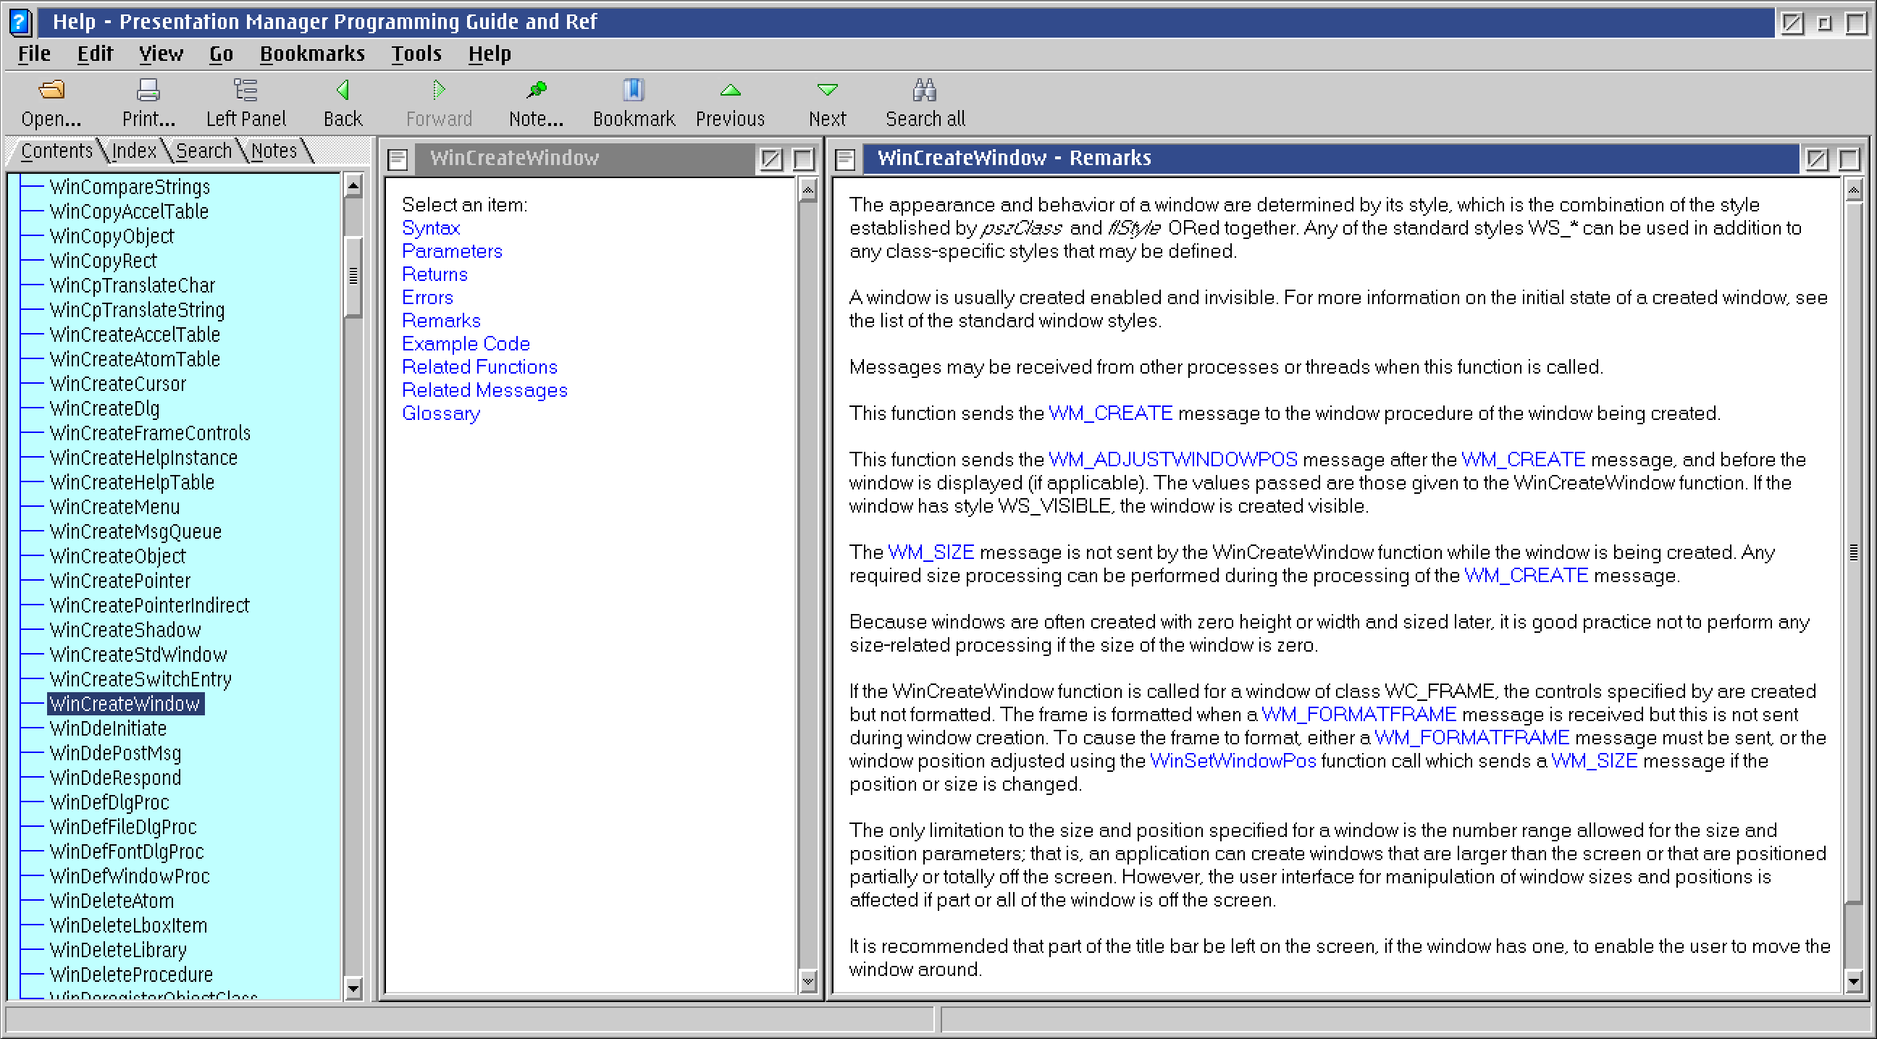Switch to the Index tab
Image resolution: width=1877 pixels, height=1039 pixels.
point(133,151)
